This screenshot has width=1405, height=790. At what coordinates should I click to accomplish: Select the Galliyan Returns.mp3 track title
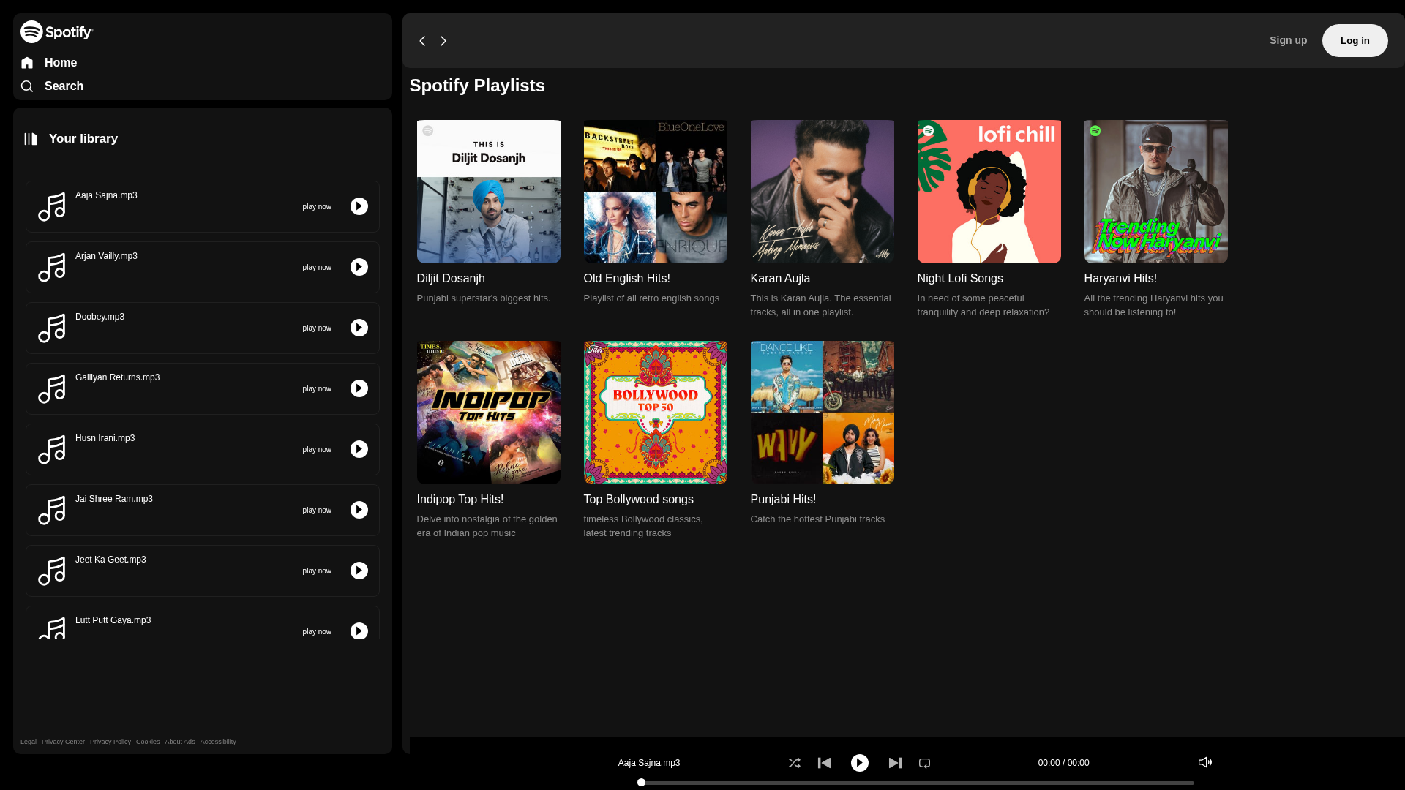[x=117, y=377]
